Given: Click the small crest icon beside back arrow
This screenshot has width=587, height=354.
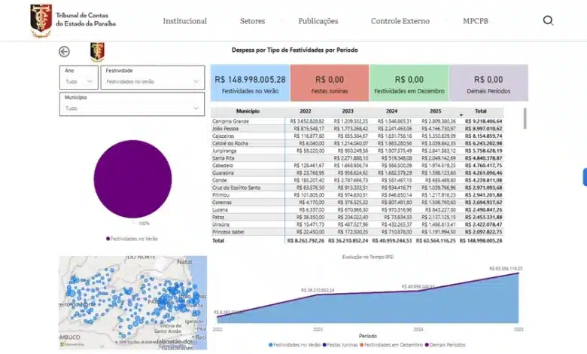Looking at the screenshot, I should (97, 51).
